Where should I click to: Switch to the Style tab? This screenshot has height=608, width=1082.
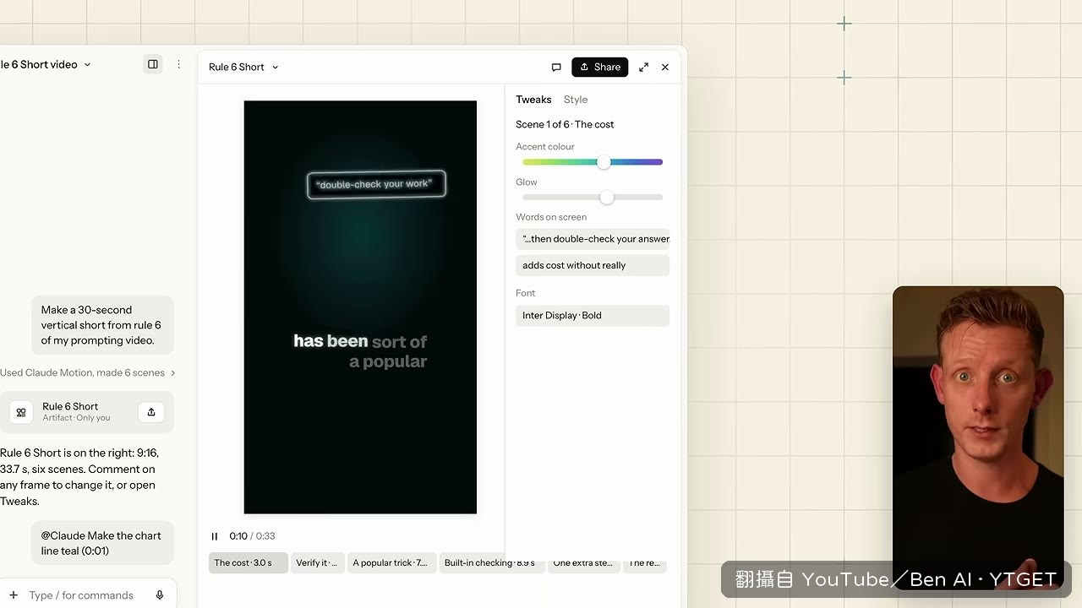click(x=576, y=100)
